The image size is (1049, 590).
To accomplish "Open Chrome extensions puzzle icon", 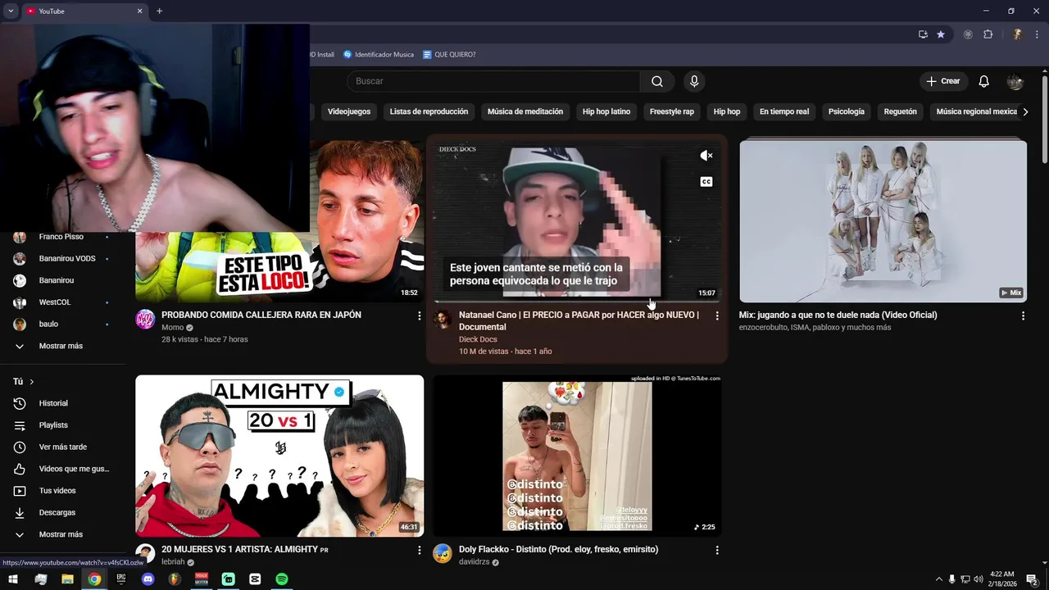I will pos(988,34).
